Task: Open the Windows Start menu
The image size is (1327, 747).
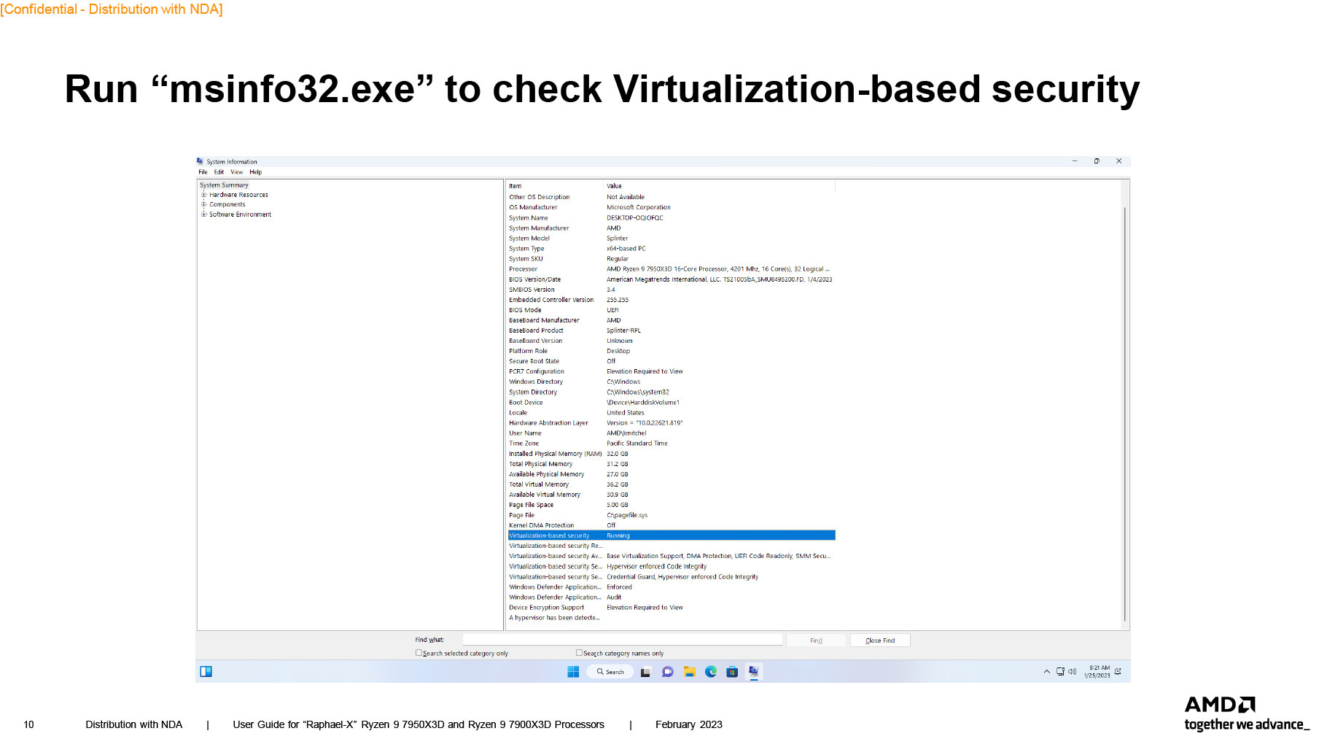Action: (x=573, y=672)
